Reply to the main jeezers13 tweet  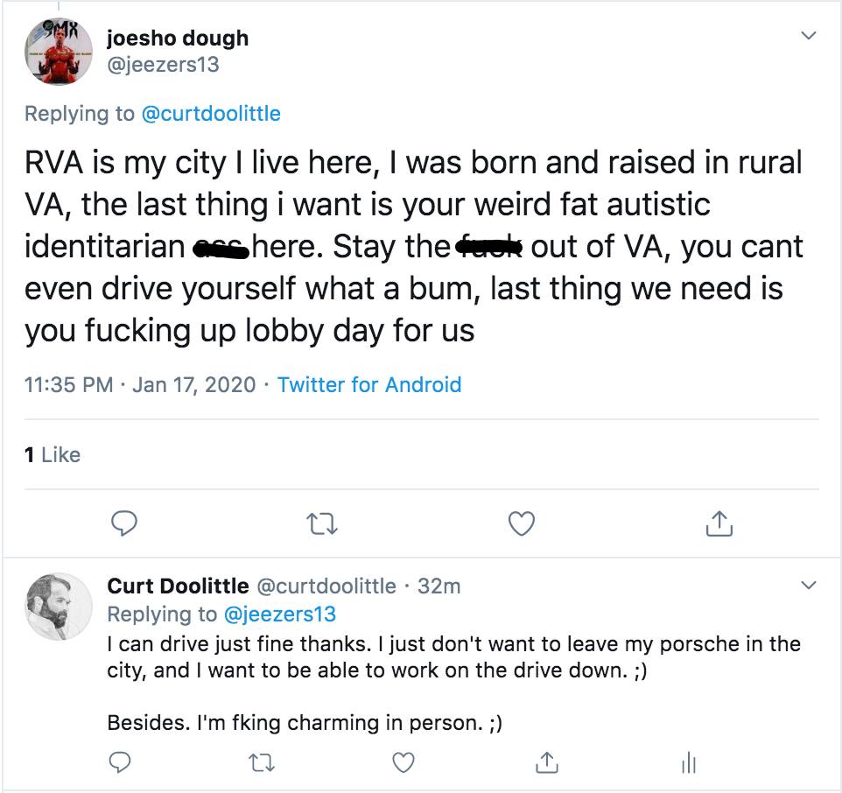click(126, 523)
